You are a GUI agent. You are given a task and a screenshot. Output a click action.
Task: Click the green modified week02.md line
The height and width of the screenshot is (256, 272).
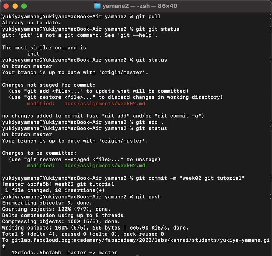(86, 166)
